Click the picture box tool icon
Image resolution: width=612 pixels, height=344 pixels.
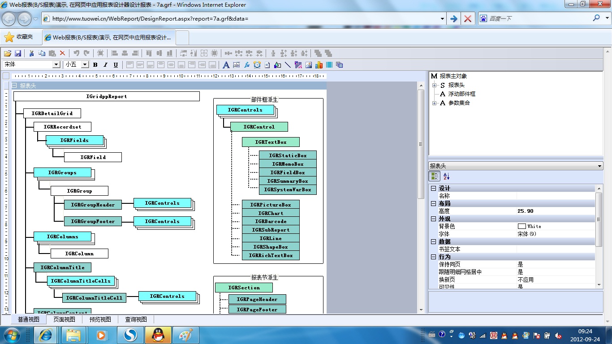309,65
